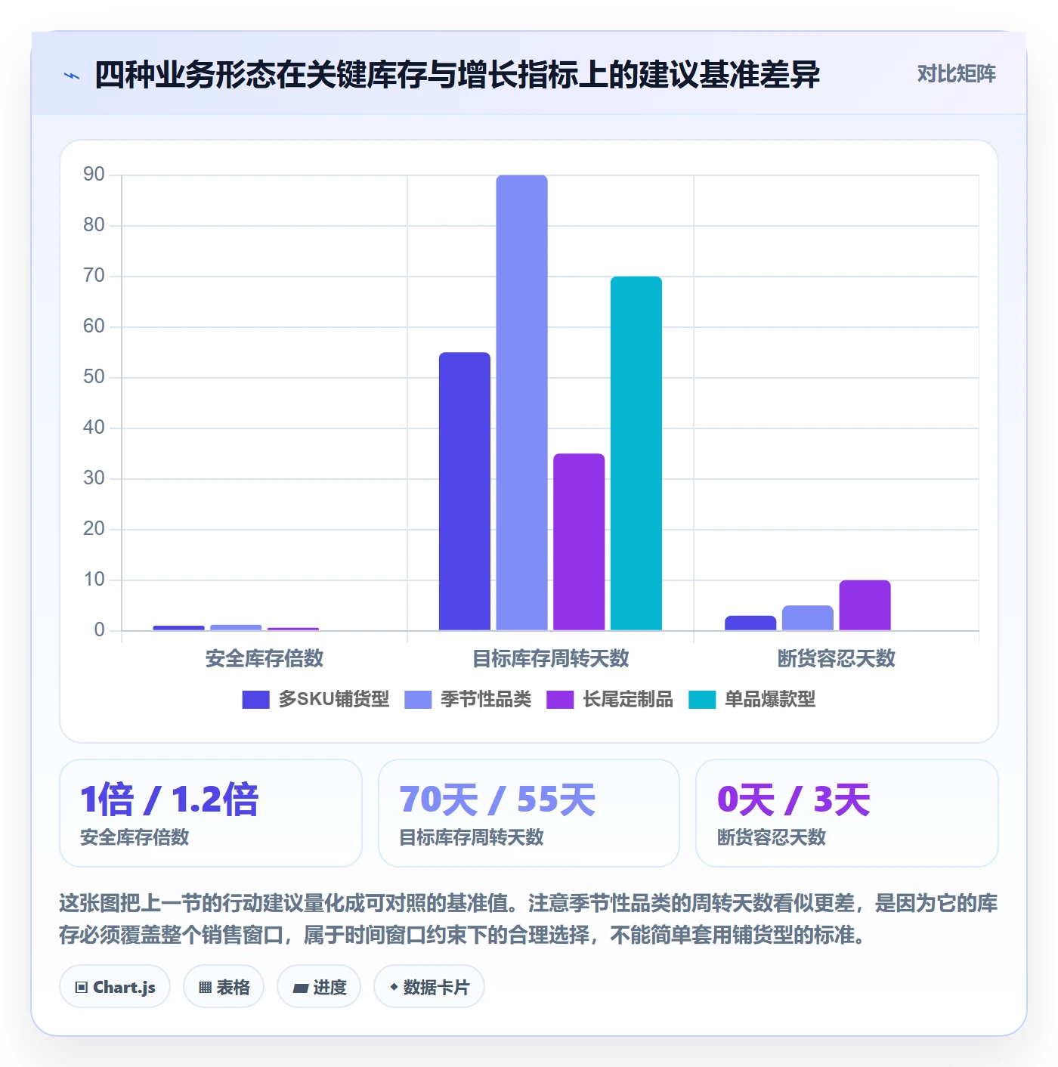
Task: Click the dark blue bar in 目标库存周转天数
Action: click(465, 491)
